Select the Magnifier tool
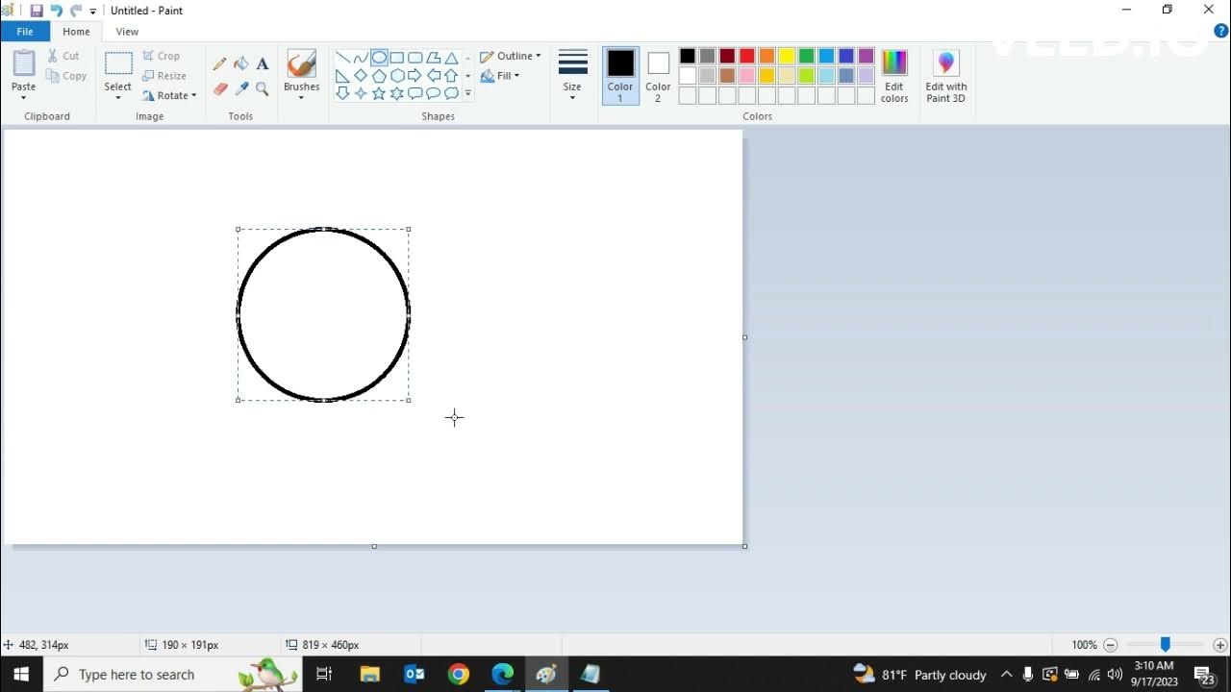Viewport: 1231px width, 692px height. coord(263,89)
